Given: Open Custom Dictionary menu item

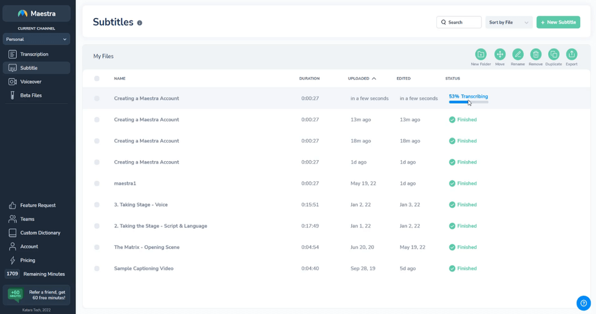Looking at the screenshot, I should click(x=40, y=233).
